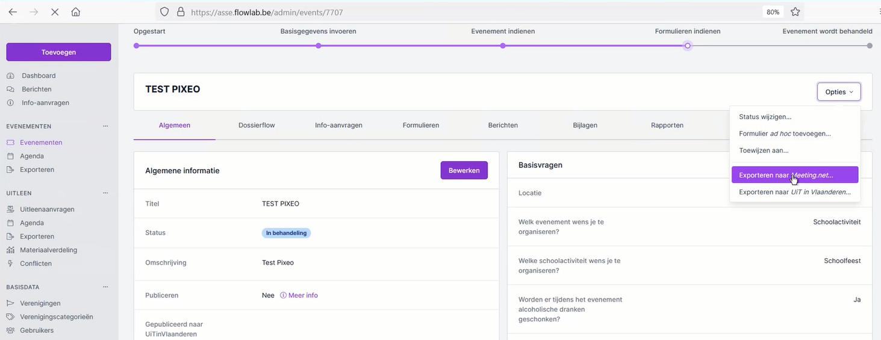
Task: Expand the Uitleen section ellipsis menu
Action: click(x=105, y=193)
